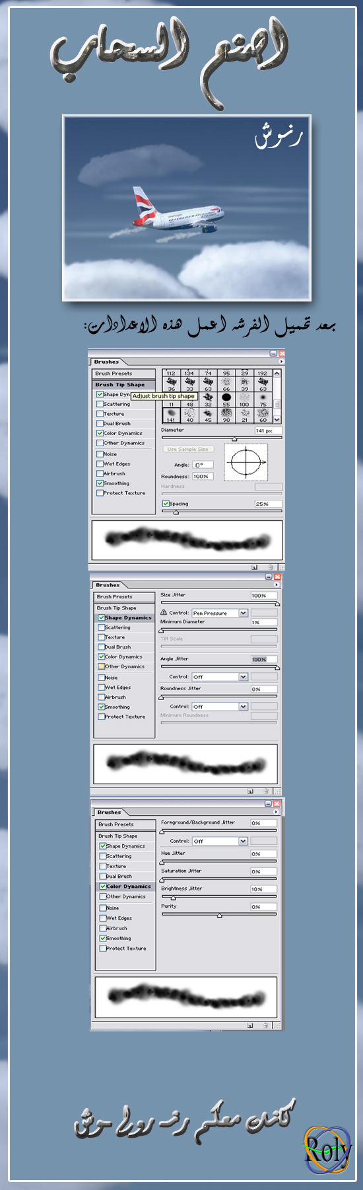Enable Protect Texture in Color Dynamics panel
Image resolution: width=363 pixels, height=1190 pixels.
point(103,948)
